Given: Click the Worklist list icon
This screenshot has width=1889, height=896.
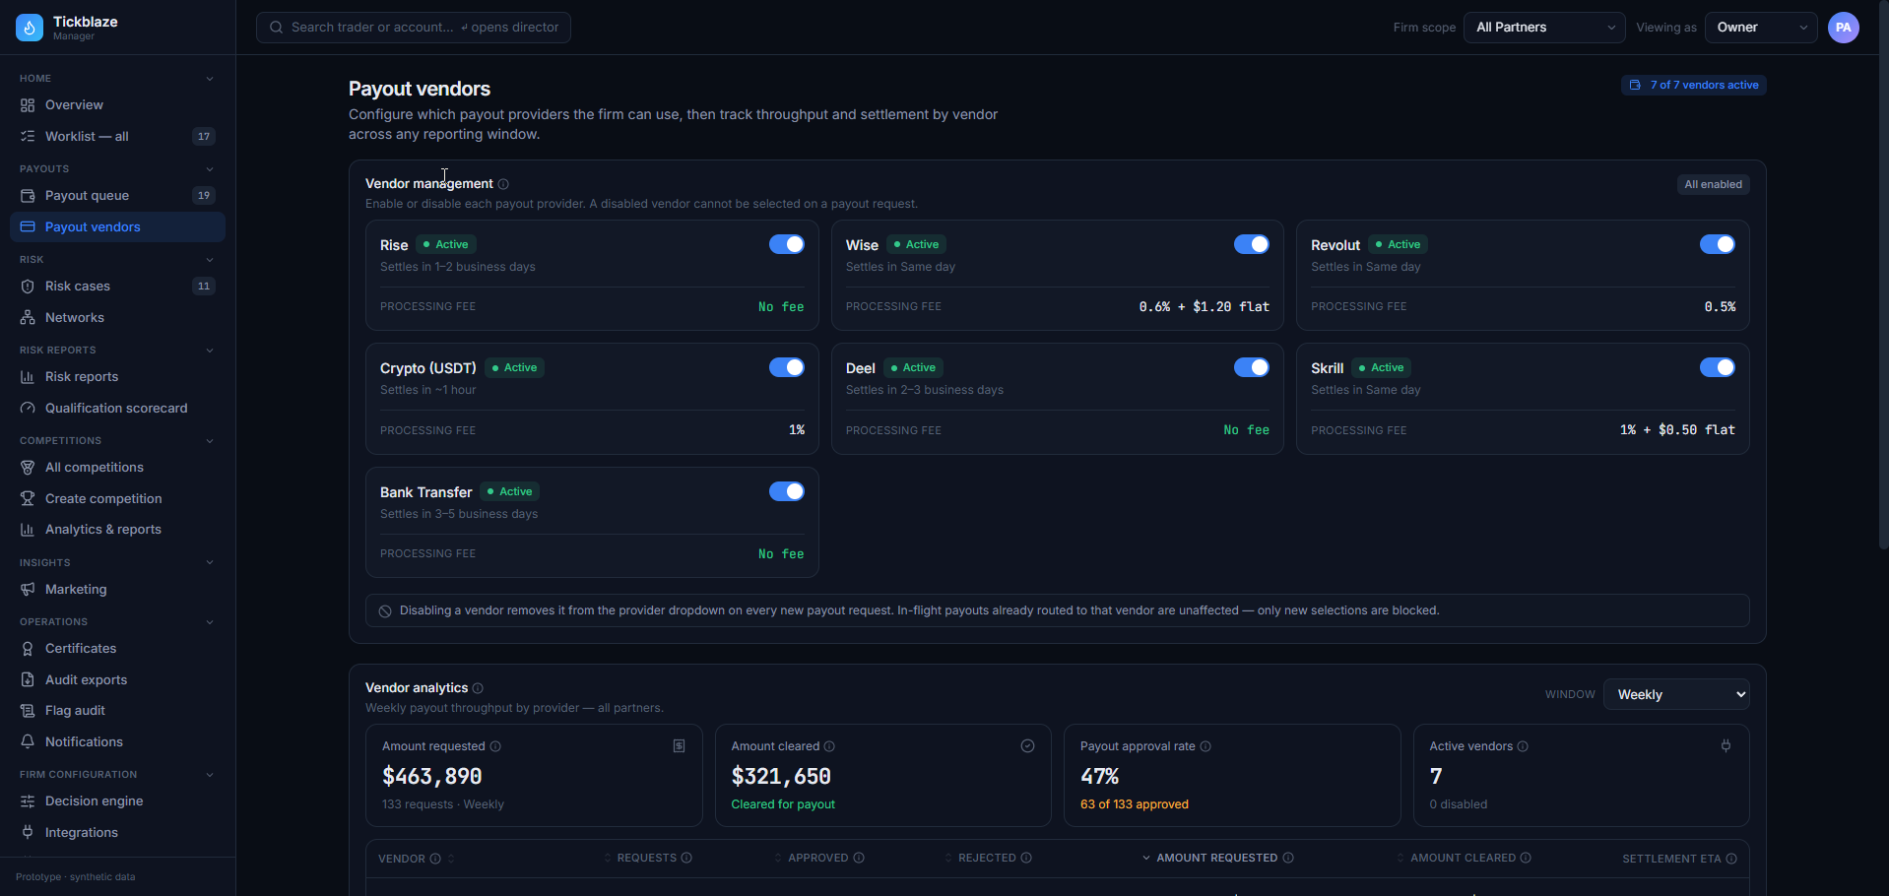Looking at the screenshot, I should click(28, 137).
